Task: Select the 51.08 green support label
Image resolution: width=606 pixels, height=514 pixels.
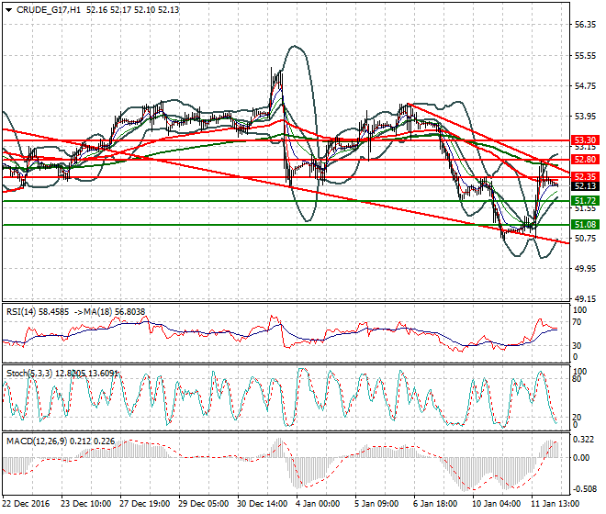Action: pos(585,225)
